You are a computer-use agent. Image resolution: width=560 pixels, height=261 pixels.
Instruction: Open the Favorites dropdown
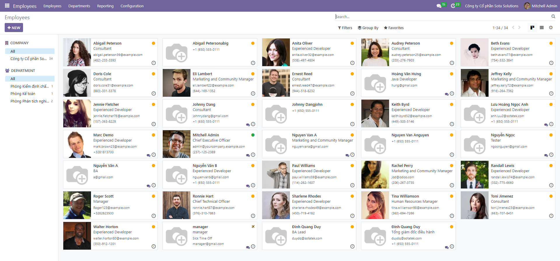394,28
